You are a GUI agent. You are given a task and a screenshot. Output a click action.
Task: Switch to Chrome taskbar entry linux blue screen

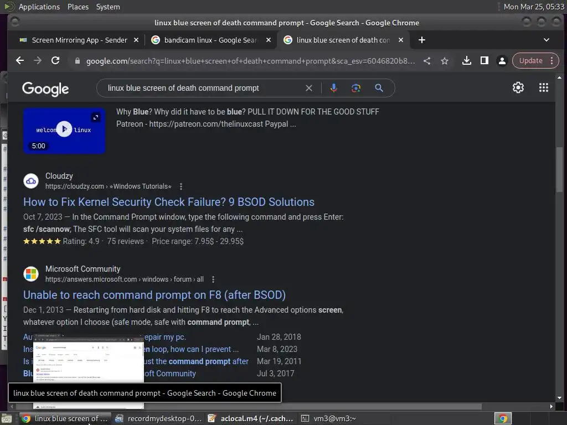click(65, 418)
